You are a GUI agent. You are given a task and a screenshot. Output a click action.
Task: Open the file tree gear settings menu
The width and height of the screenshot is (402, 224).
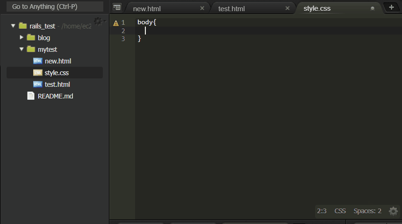[x=99, y=21]
